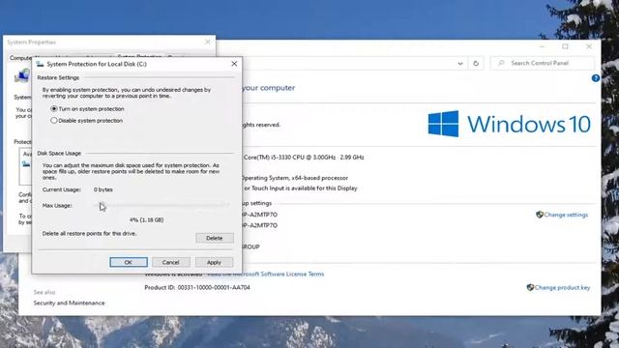The width and height of the screenshot is (619, 348).
Task: Click the local disk icon in dialog title
Action: point(40,64)
